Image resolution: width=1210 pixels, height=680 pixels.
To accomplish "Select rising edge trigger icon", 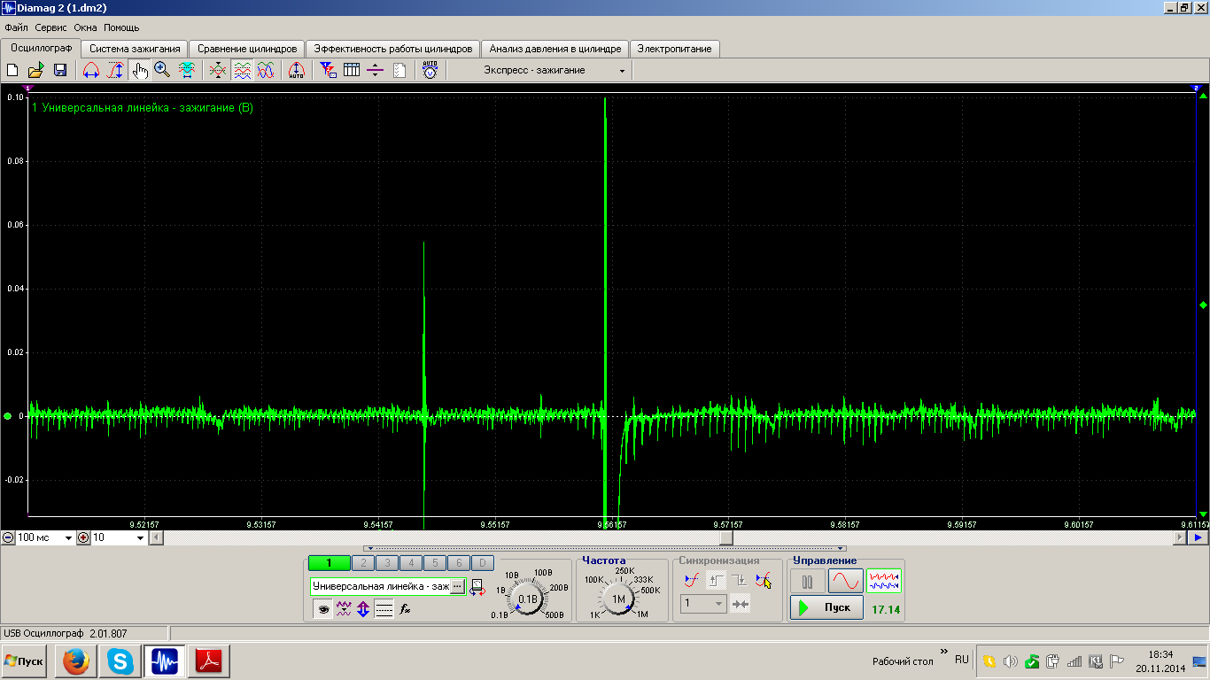I will pos(717,581).
